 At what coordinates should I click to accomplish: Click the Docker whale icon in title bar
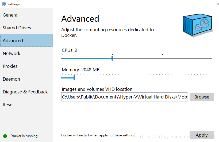click(4, 4)
